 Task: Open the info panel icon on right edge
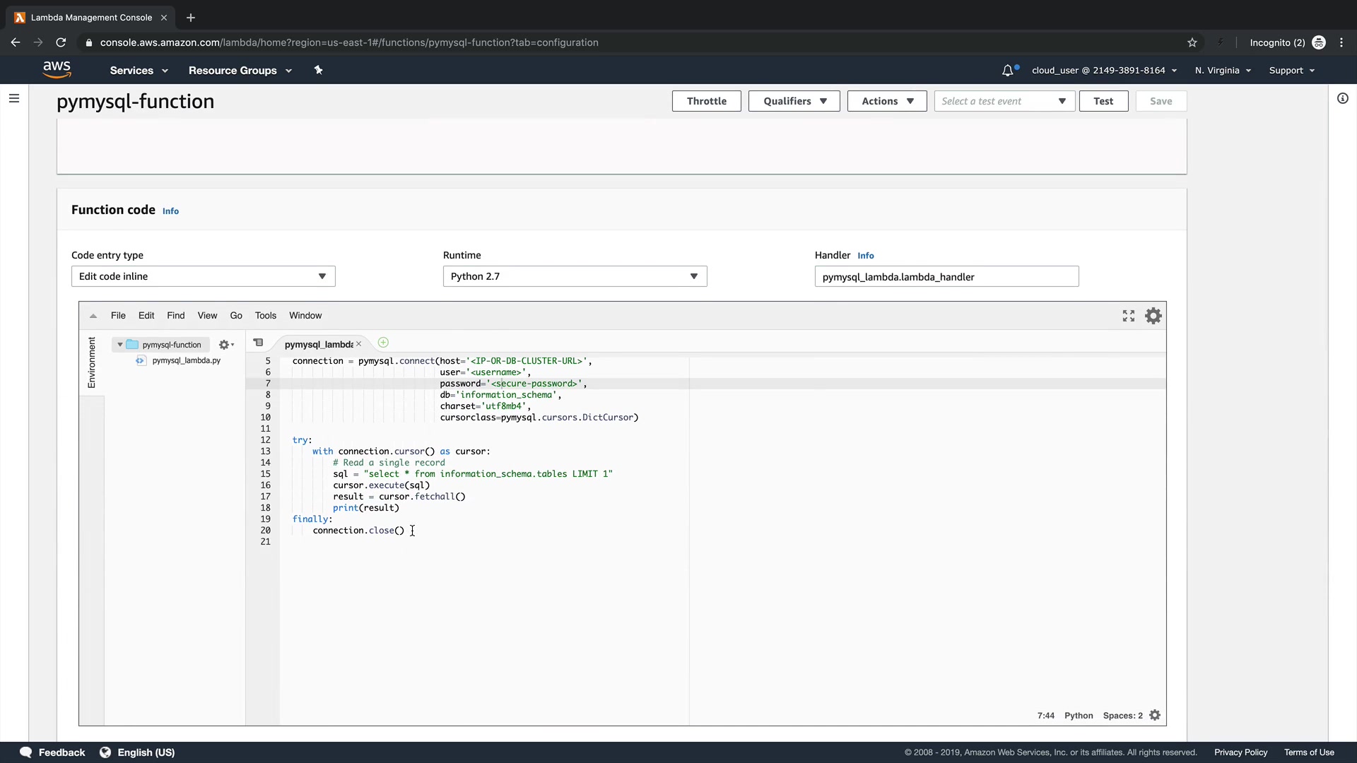pyautogui.click(x=1342, y=98)
